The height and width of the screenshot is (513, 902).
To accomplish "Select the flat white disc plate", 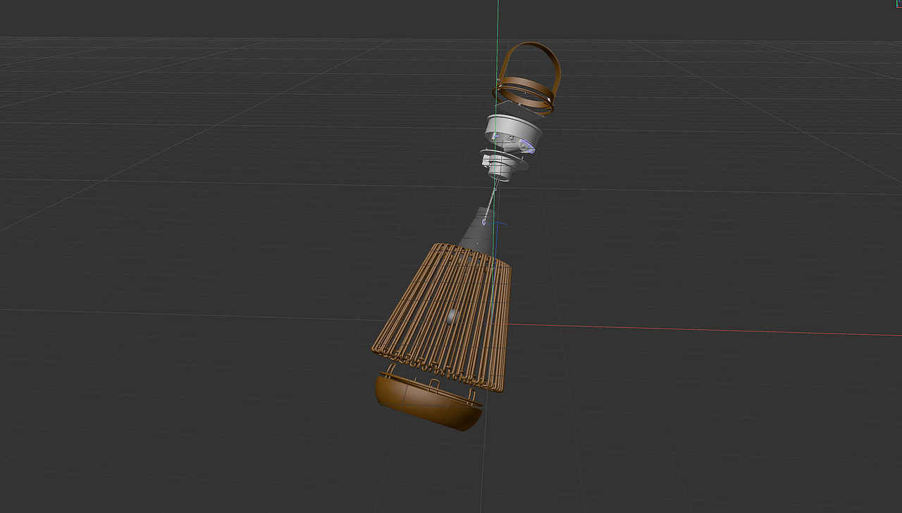I will pos(521,160).
